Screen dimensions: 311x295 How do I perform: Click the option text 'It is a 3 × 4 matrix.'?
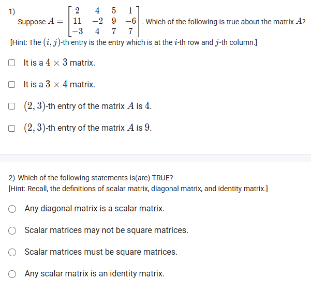[60, 84]
